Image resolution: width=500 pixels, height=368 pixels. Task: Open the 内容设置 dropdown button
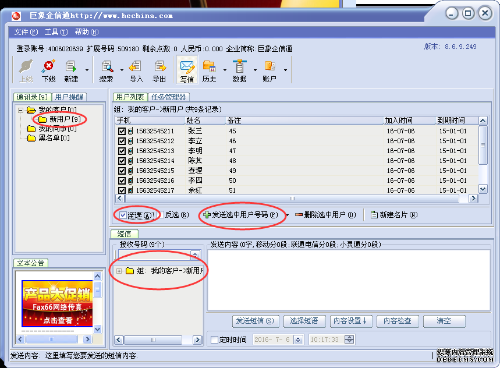350,321
